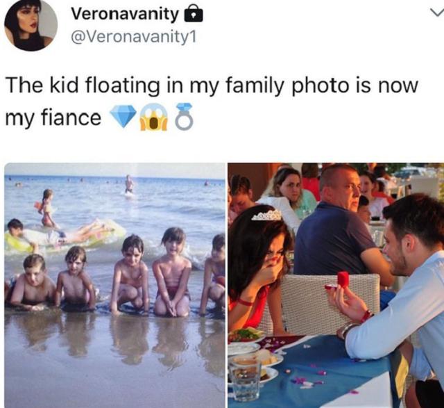
Task: Click the screaming face emoji
Action: [153, 117]
